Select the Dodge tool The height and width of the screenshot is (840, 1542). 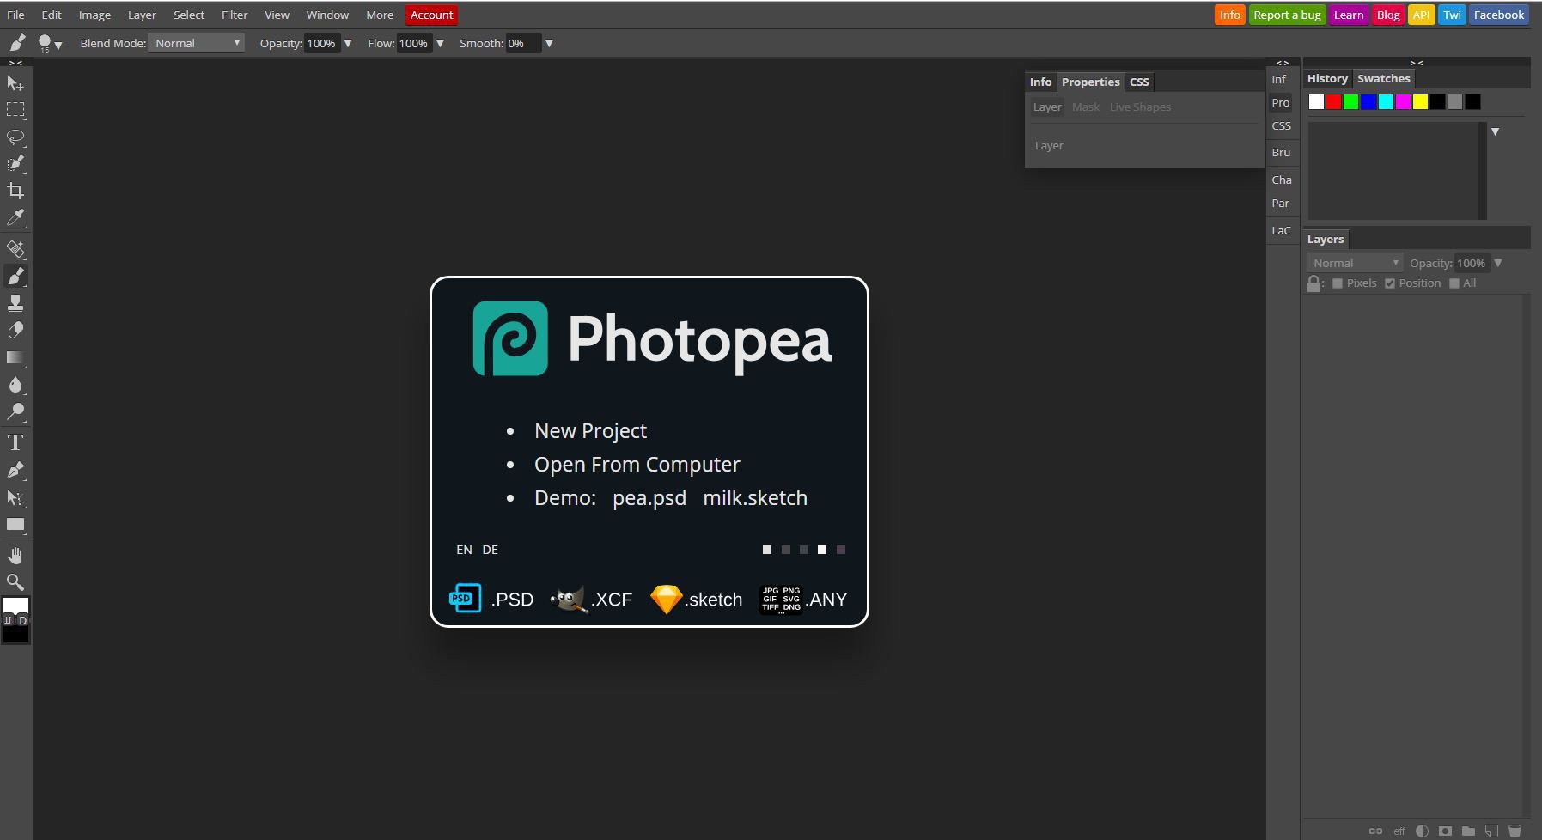[x=15, y=412]
